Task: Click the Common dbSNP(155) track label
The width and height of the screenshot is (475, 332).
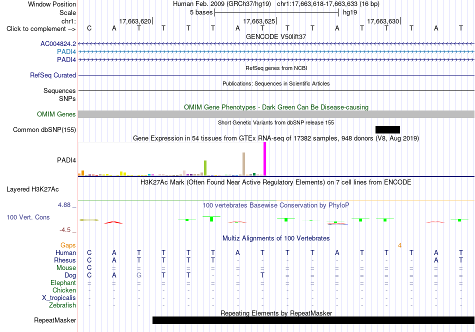Action: 44,129
